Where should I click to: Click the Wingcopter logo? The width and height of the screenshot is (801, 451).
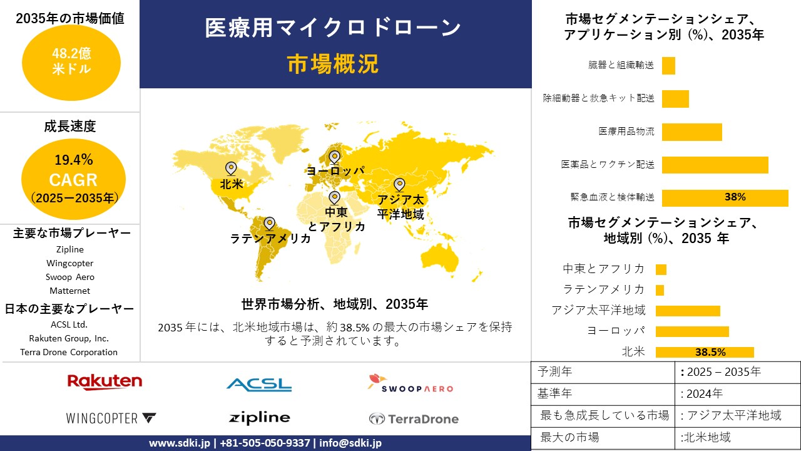click(111, 418)
